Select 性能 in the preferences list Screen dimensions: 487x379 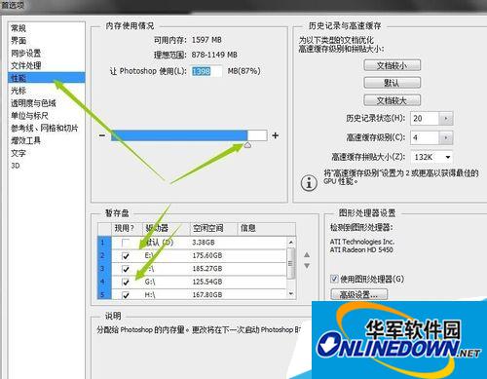tap(47, 78)
